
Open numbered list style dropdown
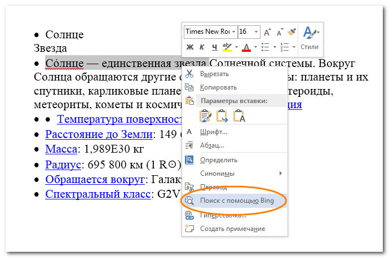coord(294,47)
